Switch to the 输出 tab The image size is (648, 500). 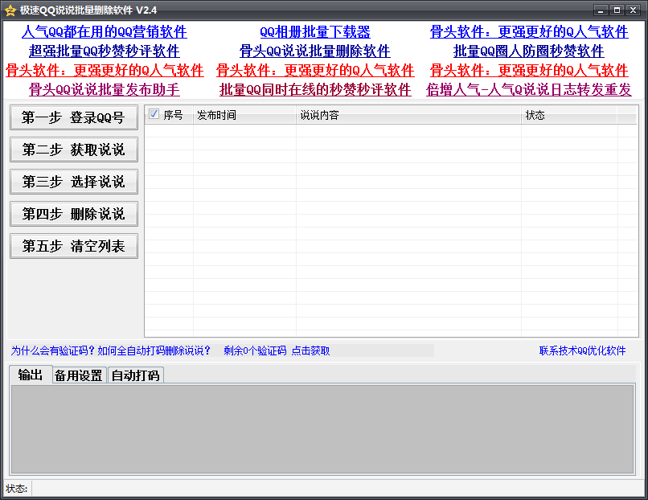coord(31,375)
